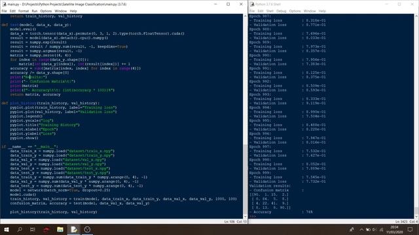Click the Shell '>>>' prompt line

[x=253, y=216]
